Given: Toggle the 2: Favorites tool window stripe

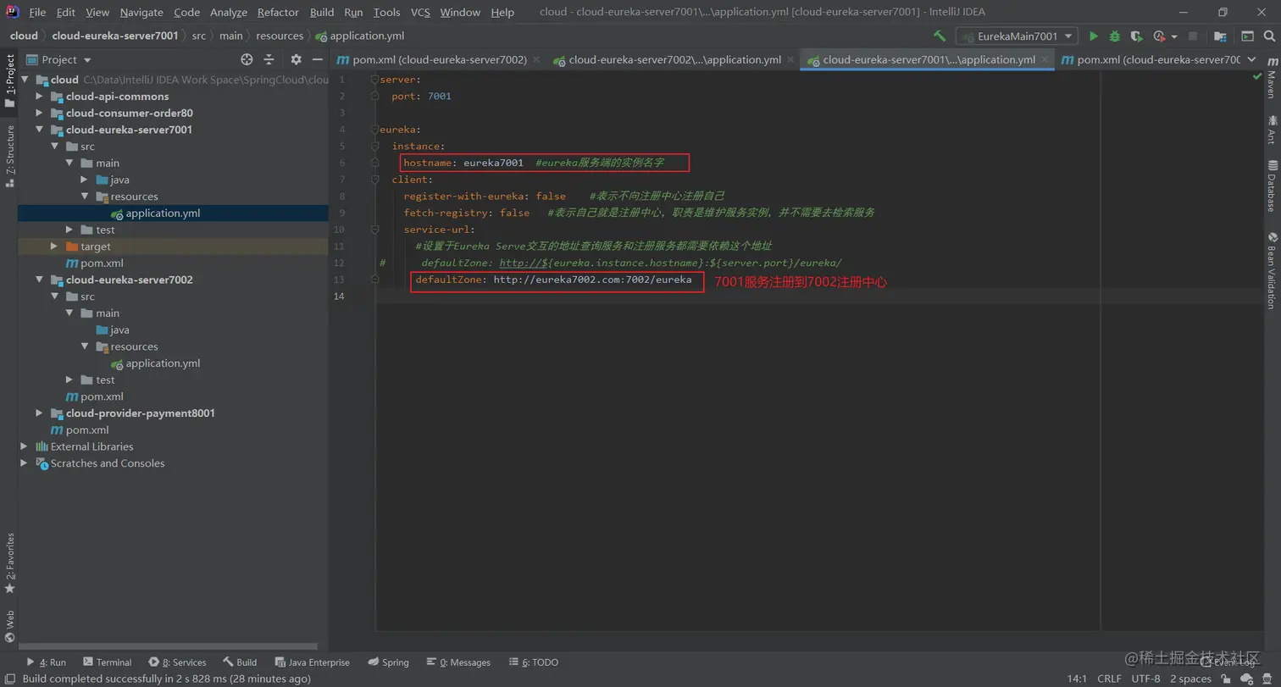Looking at the screenshot, I should (x=9, y=562).
